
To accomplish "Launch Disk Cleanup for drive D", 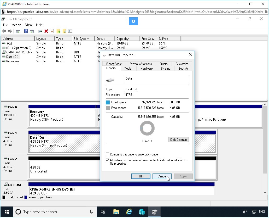I will tap(178, 139).
